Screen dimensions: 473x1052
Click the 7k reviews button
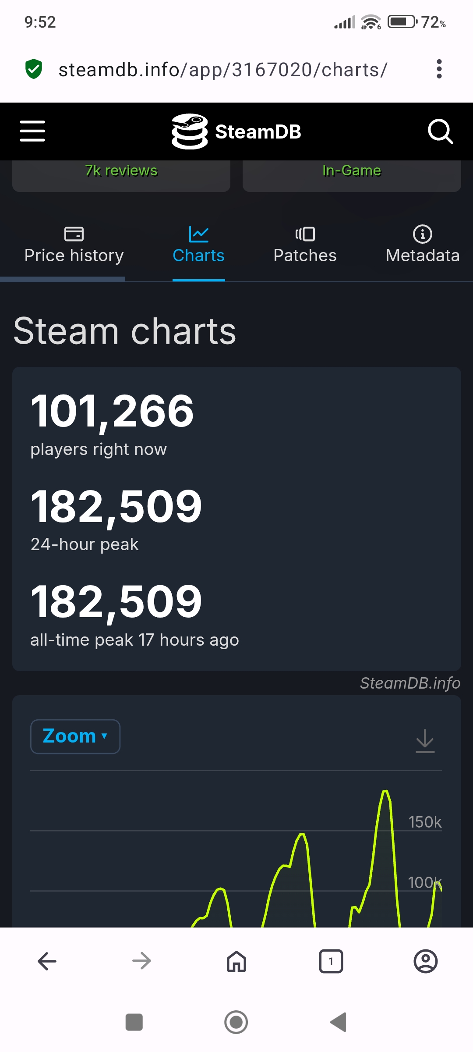tap(121, 173)
